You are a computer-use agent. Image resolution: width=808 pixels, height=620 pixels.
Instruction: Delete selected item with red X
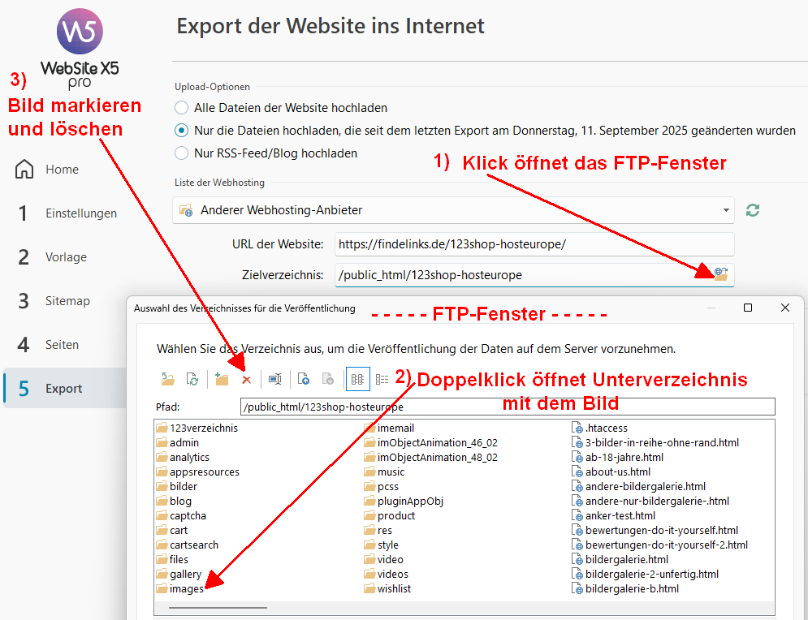pos(246,380)
